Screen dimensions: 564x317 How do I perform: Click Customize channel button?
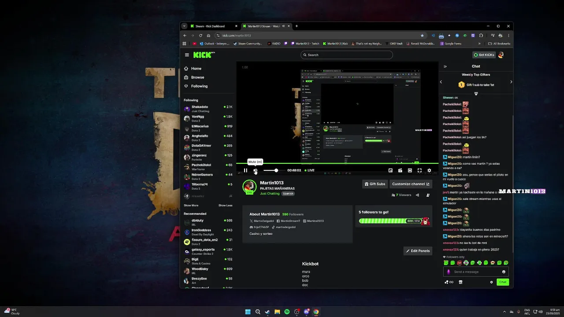pyautogui.click(x=411, y=184)
